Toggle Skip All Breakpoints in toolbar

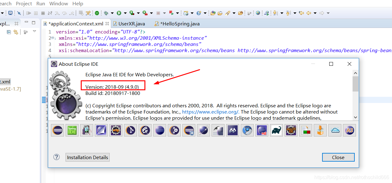tap(19, 13)
